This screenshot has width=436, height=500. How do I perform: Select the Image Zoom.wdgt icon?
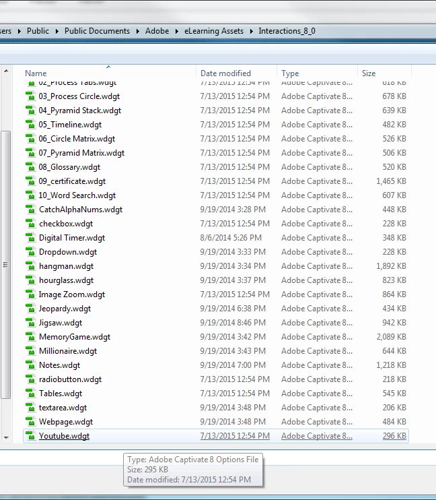click(x=30, y=294)
